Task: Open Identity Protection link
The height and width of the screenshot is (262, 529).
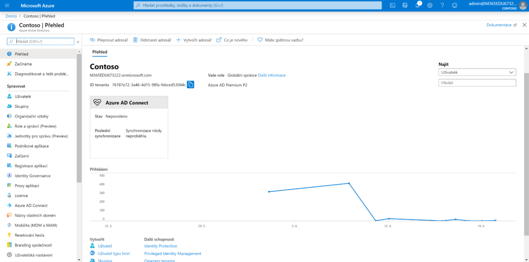Action: point(161,246)
